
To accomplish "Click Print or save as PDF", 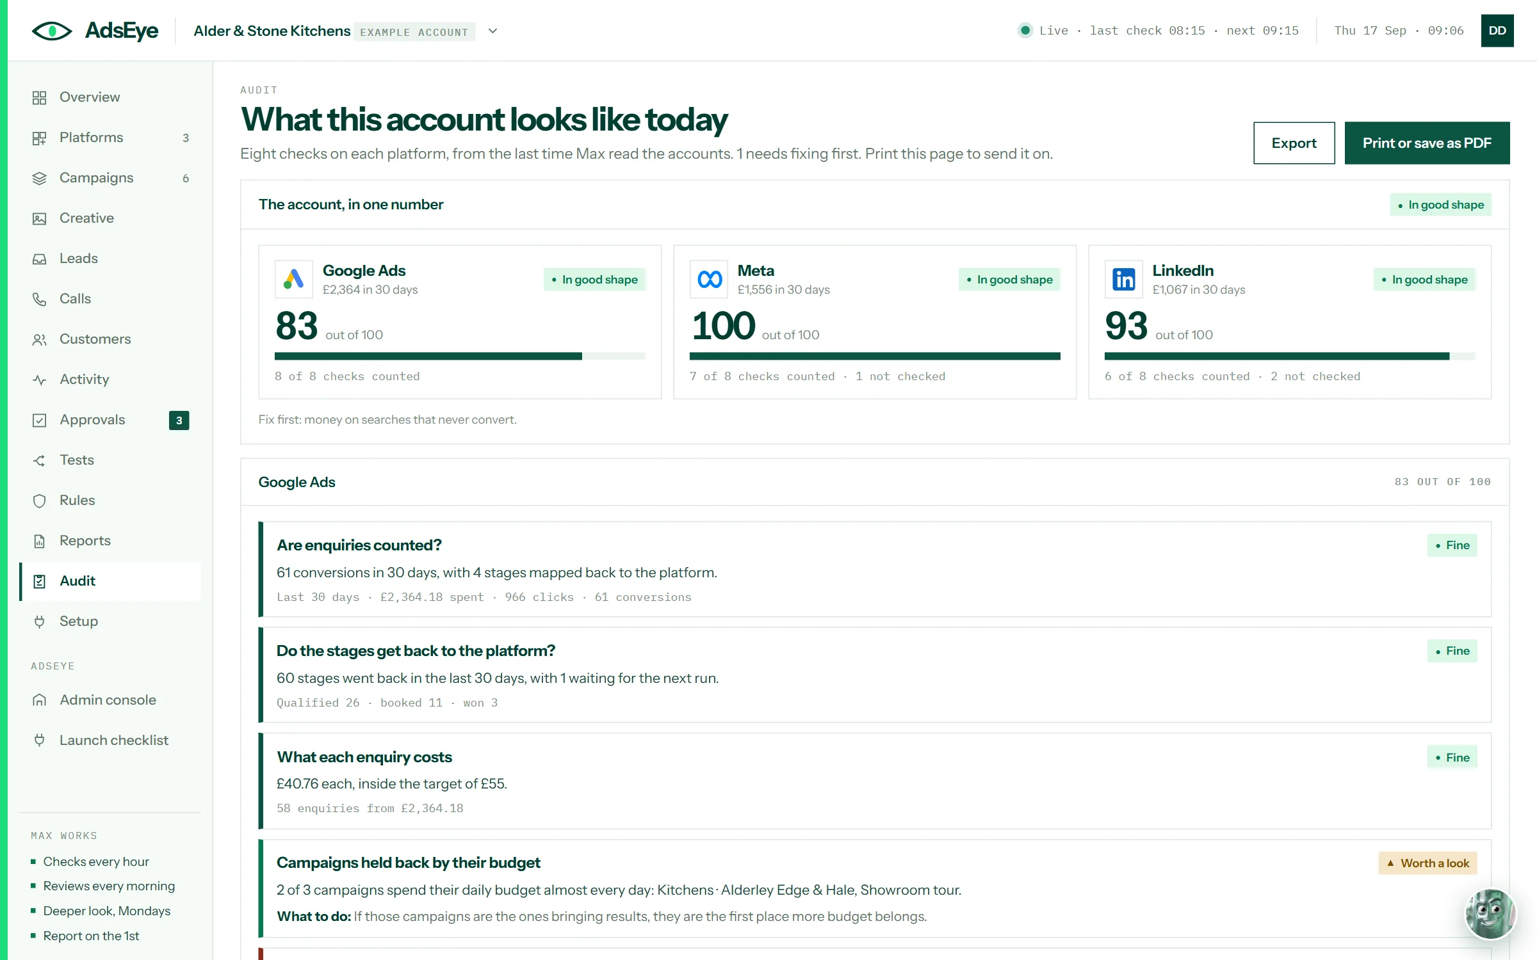I will click(x=1427, y=143).
